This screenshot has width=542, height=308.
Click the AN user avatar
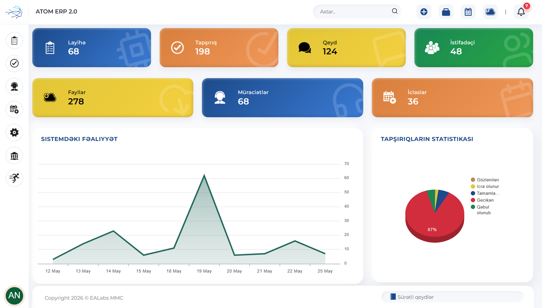(x=14, y=295)
